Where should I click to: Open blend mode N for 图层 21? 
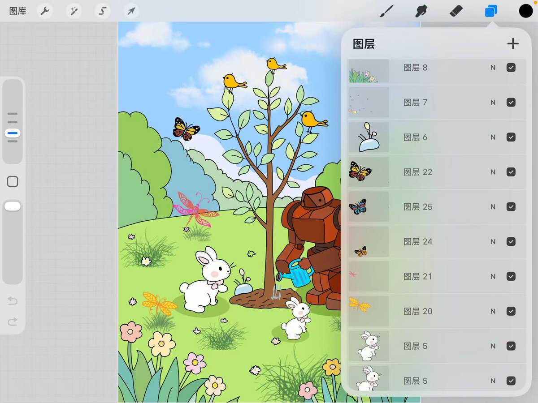point(493,276)
